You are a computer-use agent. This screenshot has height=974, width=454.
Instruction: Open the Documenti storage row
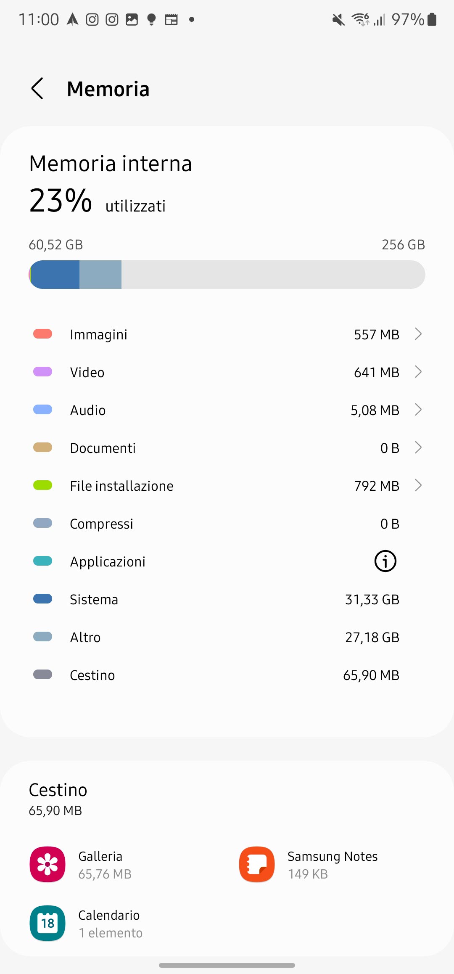(x=227, y=448)
